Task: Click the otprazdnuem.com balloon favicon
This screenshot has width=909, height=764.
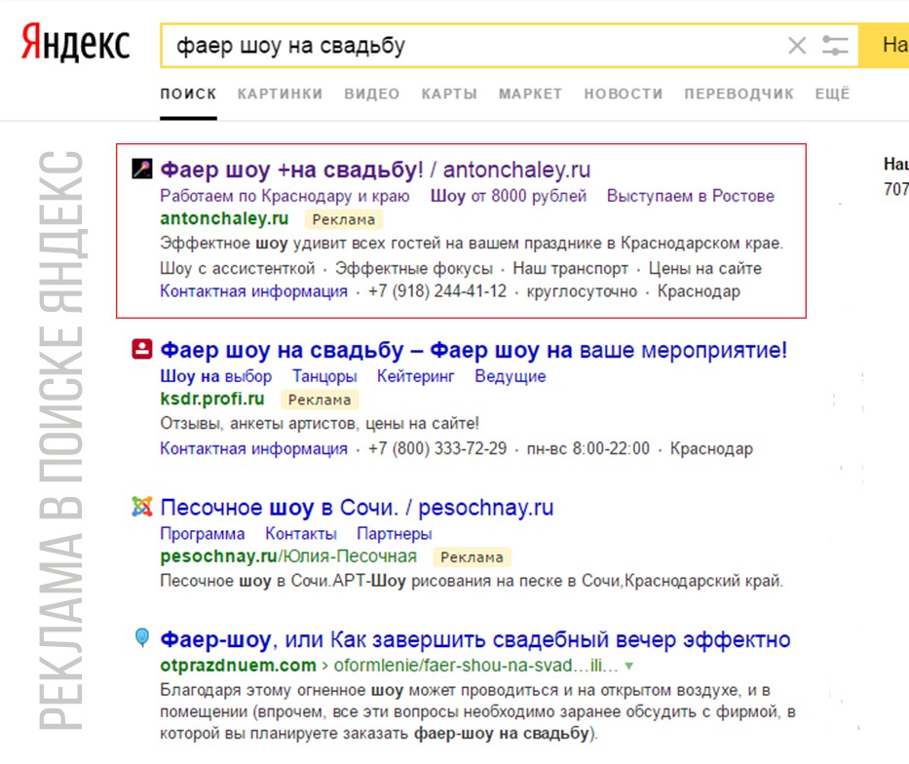Action: click(142, 637)
